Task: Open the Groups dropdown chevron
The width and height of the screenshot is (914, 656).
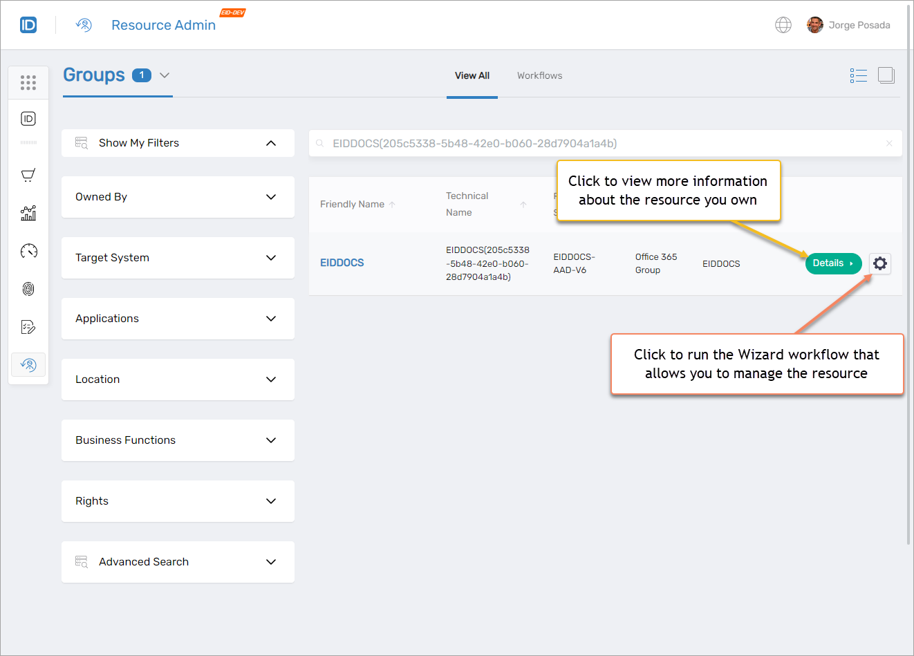Action: point(165,75)
